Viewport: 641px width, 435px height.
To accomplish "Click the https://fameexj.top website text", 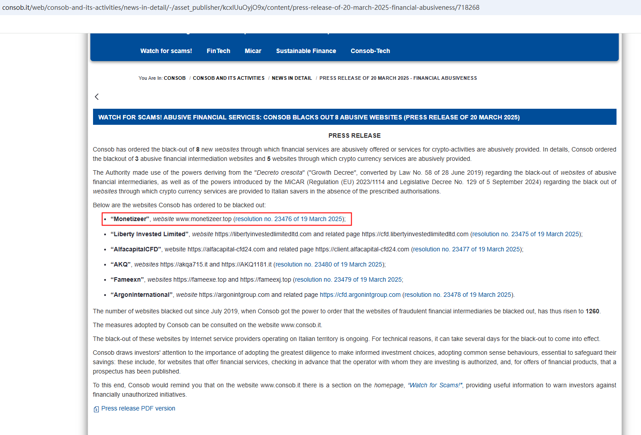I will 266,279.
